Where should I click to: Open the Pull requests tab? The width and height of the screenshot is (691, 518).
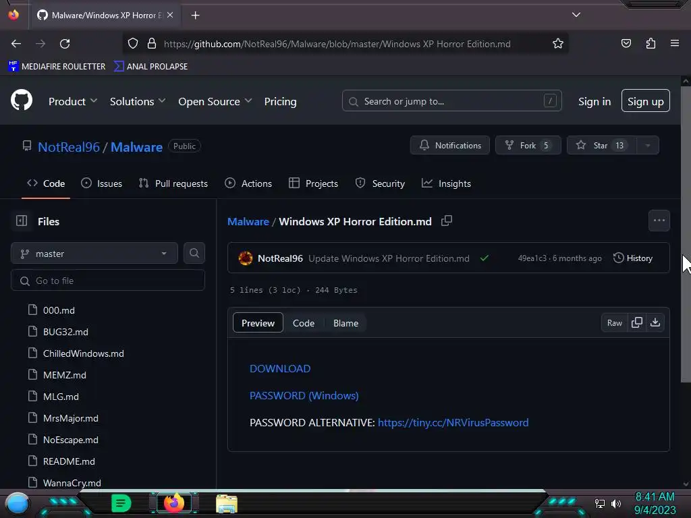(173, 183)
